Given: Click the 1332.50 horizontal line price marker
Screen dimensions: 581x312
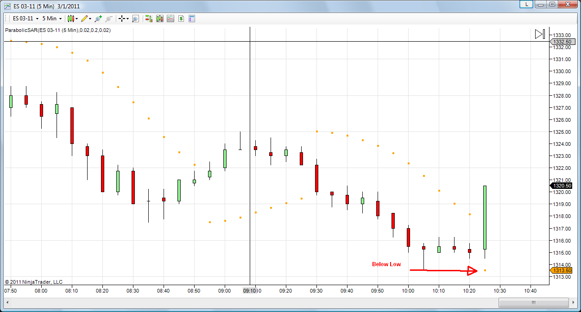Looking at the screenshot, I should (x=562, y=42).
